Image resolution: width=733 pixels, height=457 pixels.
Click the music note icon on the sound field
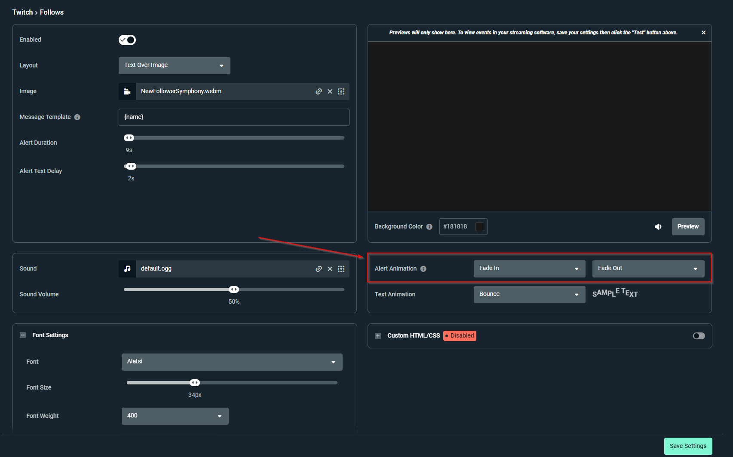pos(127,268)
